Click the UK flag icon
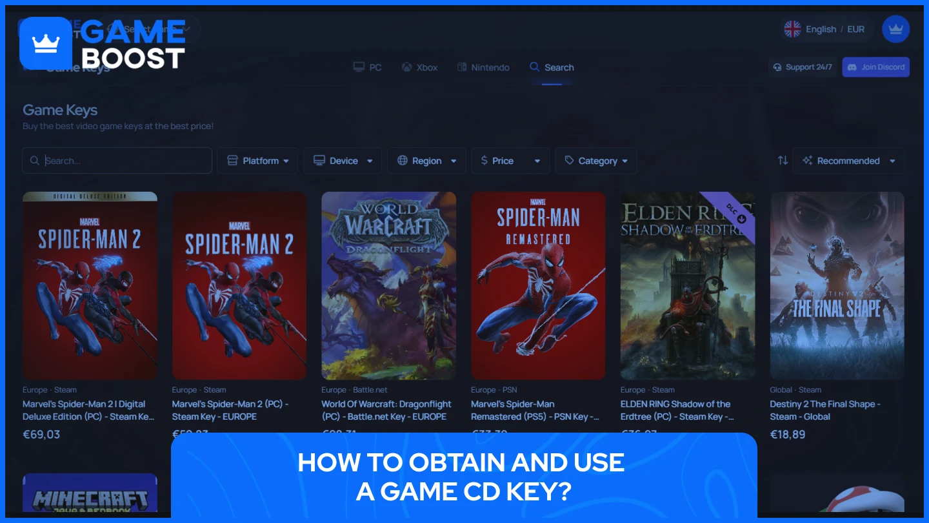This screenshot has width=929, height=523. (792, 29)
